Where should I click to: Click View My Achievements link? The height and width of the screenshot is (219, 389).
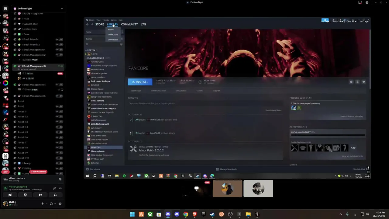coord(352,156)
